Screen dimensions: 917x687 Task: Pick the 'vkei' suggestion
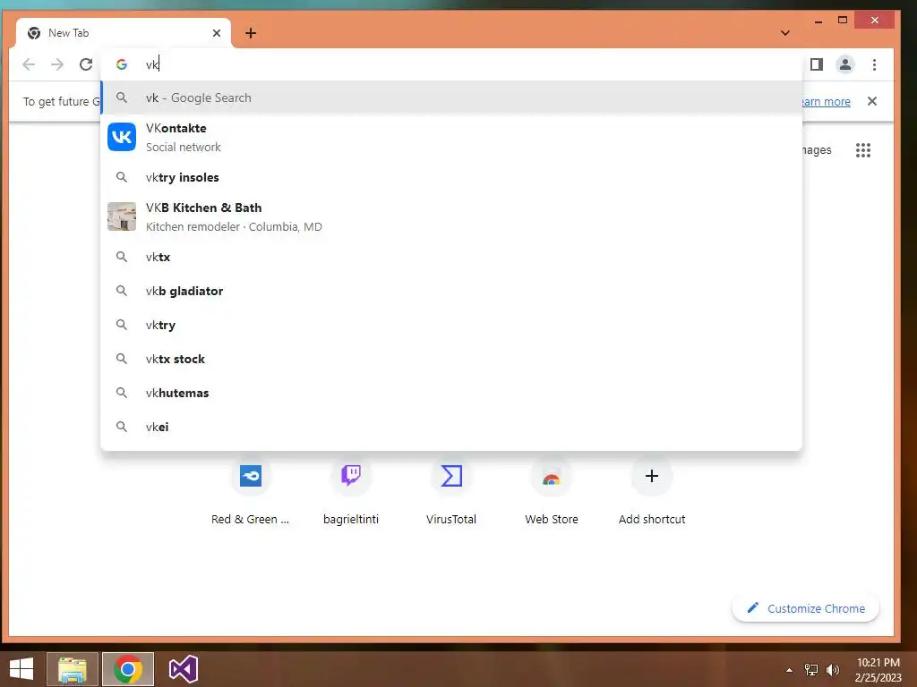tap(451, 427)
